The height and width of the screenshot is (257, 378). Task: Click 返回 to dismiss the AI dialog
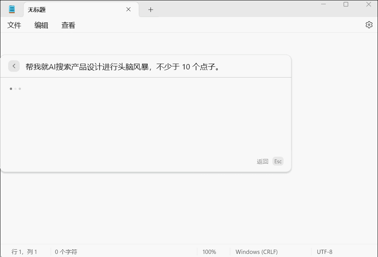point(262,161)
